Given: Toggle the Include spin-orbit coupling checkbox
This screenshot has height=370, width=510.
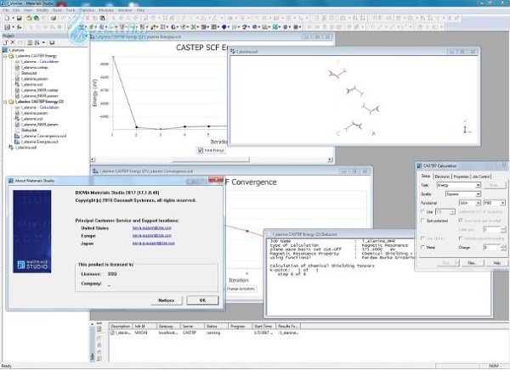Looking at the screenshot, I should (x=461, y=238).
